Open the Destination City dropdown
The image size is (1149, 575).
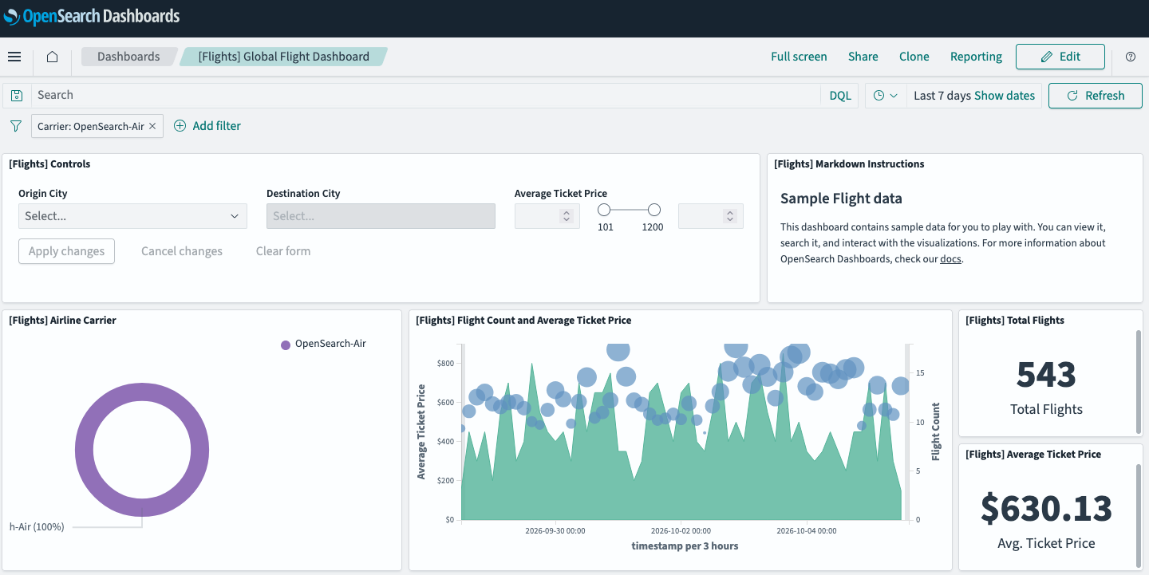381,216
